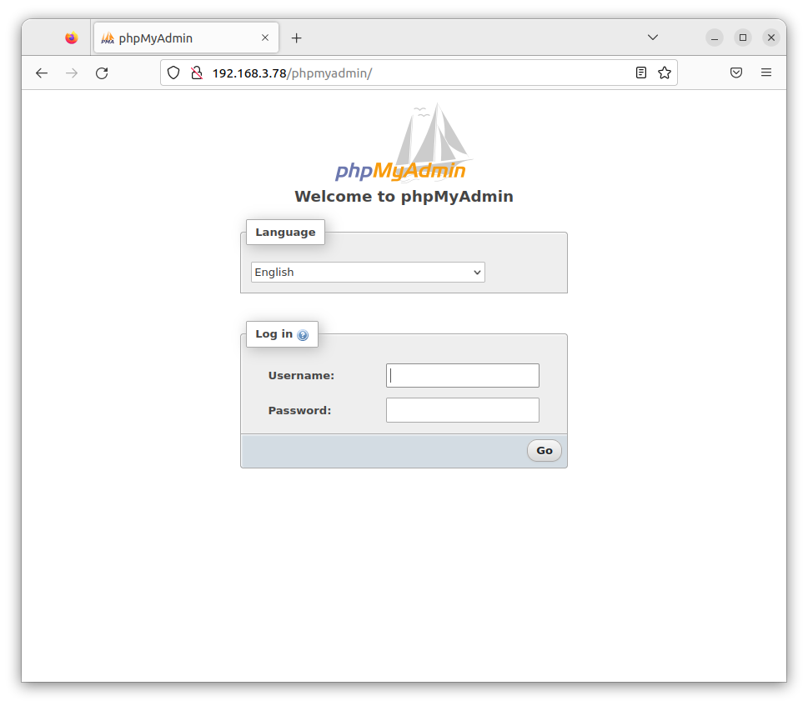Bookmark the page using the star icon
808x706 pixels.
click(665, 73)
